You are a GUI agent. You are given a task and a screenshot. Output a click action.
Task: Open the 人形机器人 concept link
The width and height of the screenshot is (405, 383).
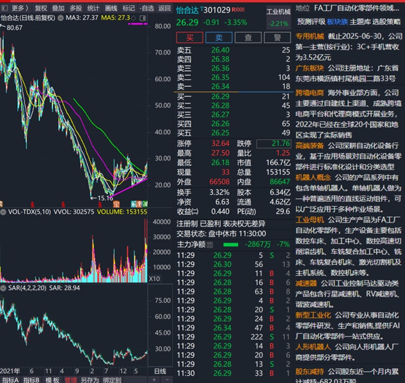[x=313, y=347]
